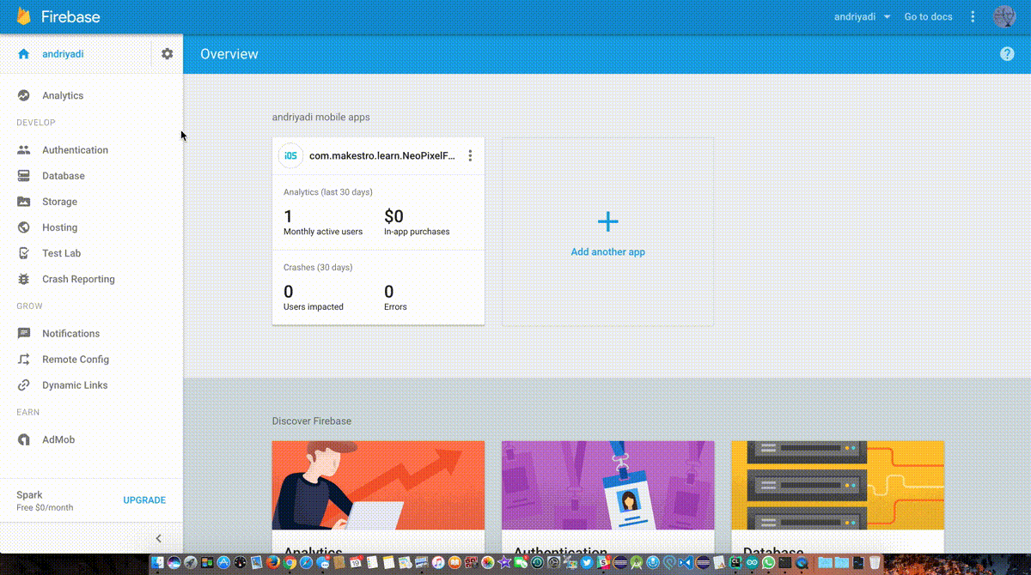Open Firefox from the dock

tap(272, 562)
